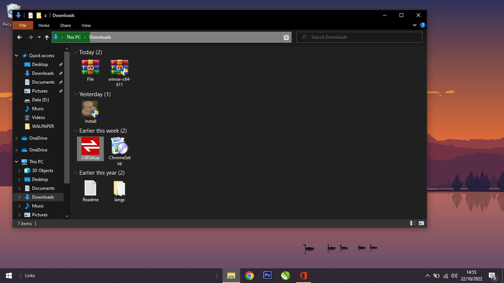504x283 pixels.
Task: Collapse the Today group header
Action: pos(76,52)
